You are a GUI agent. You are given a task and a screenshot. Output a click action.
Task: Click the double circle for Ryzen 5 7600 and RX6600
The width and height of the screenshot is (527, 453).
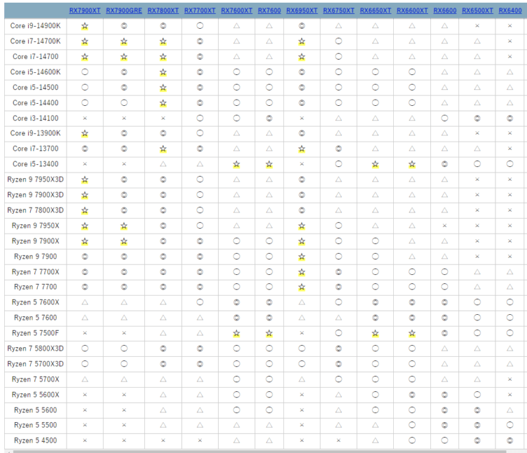tap(445, 318)
